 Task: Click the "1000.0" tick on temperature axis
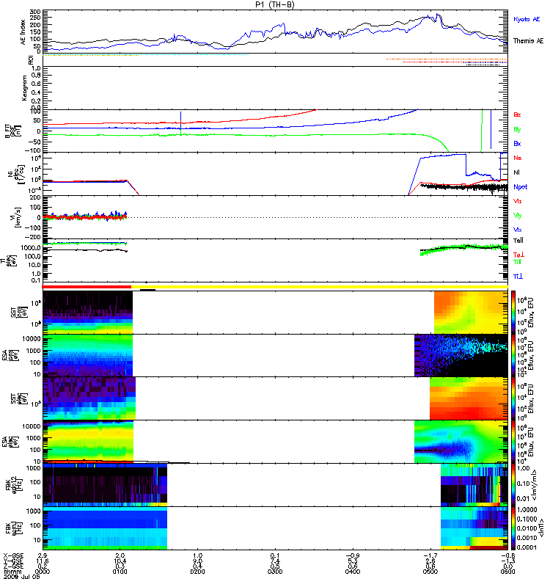tap(31, 248)
